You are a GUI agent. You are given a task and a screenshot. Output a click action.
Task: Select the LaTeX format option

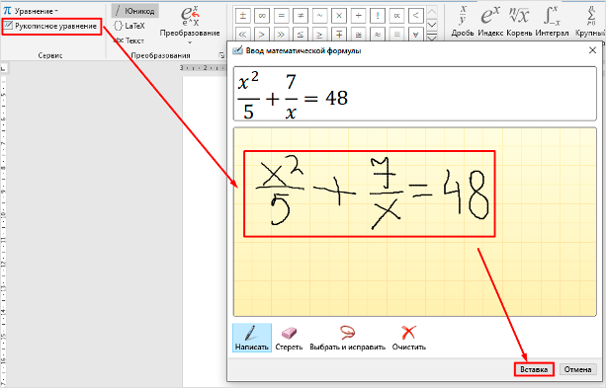[130, 26]
